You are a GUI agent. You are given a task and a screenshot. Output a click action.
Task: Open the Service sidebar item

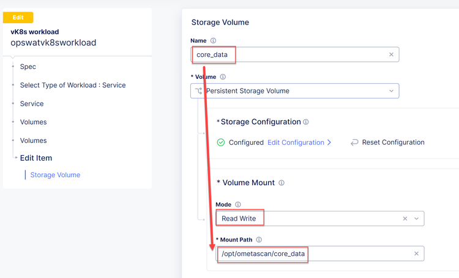point(32,104)
